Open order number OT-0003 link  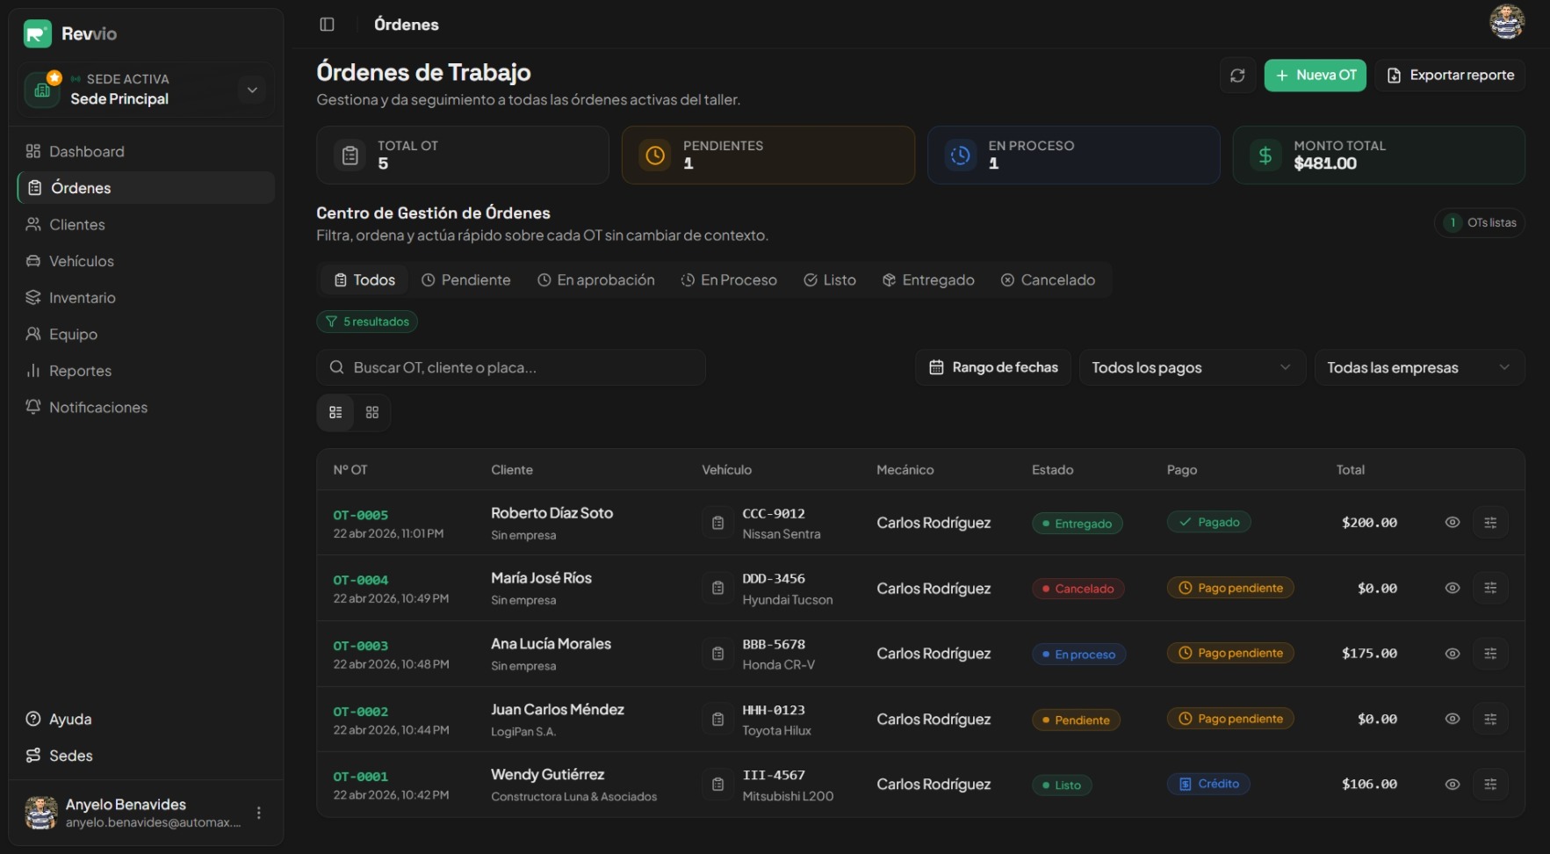pyautogui.click(x=360, y=647)
